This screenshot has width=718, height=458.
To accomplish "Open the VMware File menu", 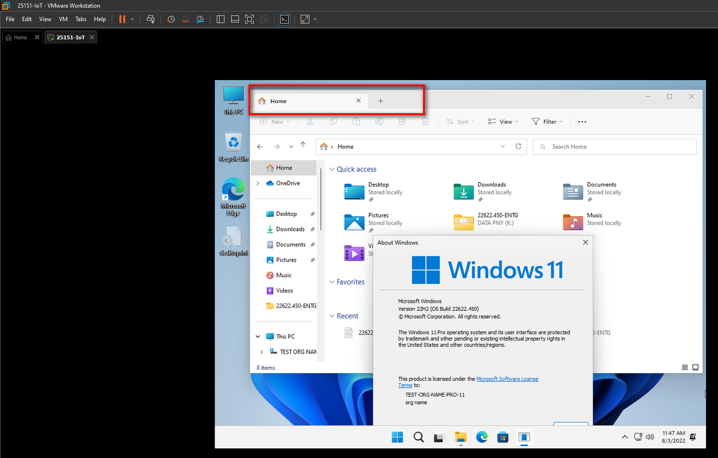I will tap(10, 19).
